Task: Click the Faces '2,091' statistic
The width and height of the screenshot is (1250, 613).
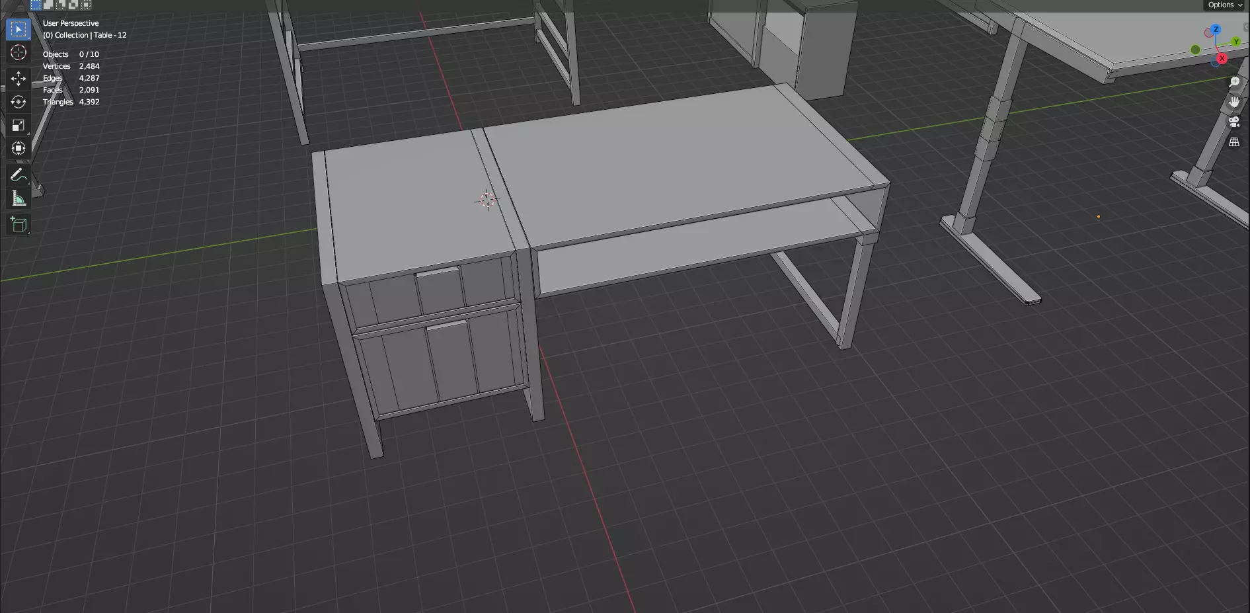Action: click(89, 90)
